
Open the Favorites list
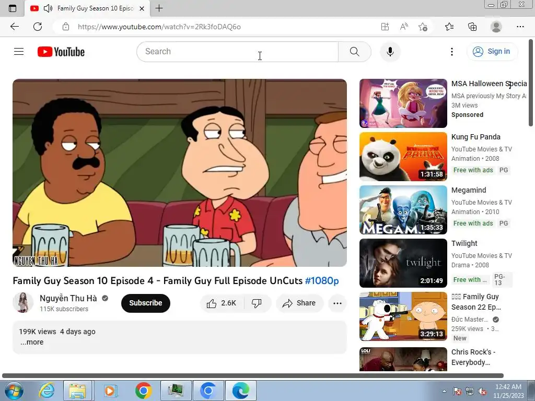449,27
